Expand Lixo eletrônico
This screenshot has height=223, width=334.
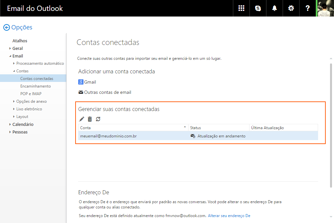click(x=14, y=109)
